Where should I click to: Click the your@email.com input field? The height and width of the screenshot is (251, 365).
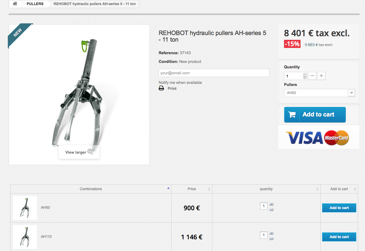pos(214,73)
